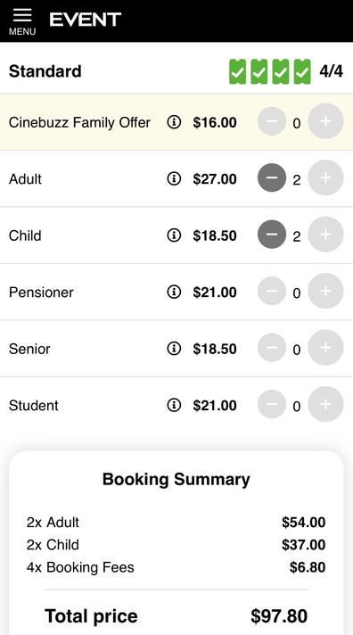Add a Senior ticket

tap(326, 348)
